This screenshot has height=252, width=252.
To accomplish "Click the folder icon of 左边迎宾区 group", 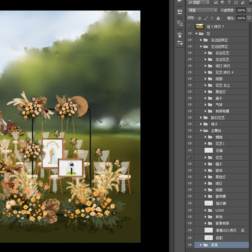I will (x=206, y=46).
